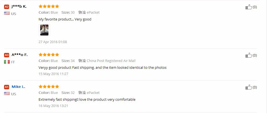267x113 pixels.
Task: Click "My favorite product... Very good" text
Action: coord(65,19)
